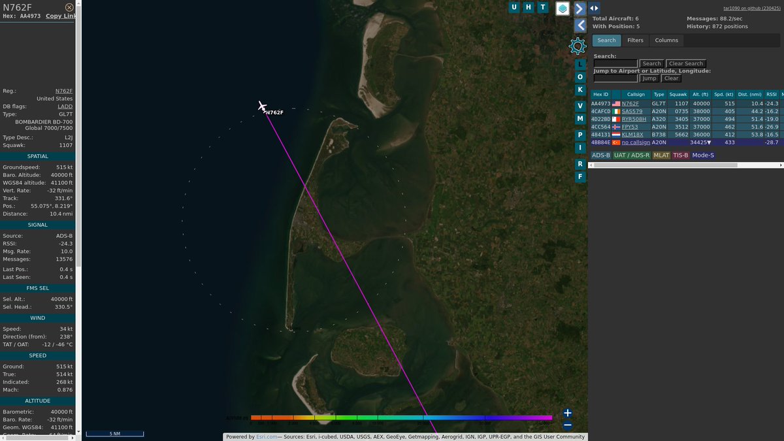Click the Jump button
784x441 pixels.
[x=649, y=78]
